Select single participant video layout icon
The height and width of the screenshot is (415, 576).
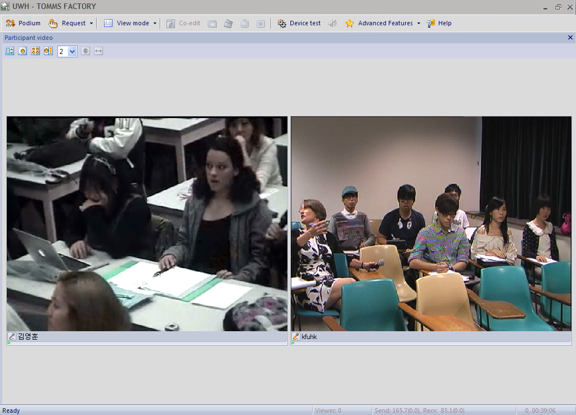tap(22, 51)
